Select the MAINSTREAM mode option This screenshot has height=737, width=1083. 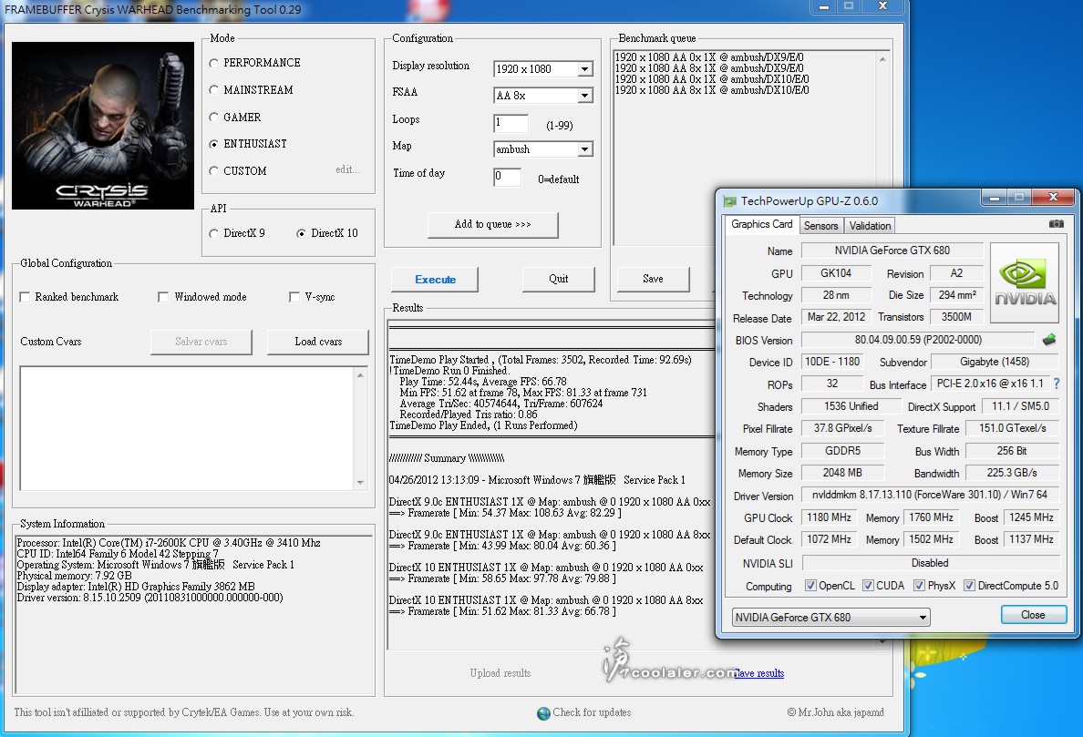point(213,90)
